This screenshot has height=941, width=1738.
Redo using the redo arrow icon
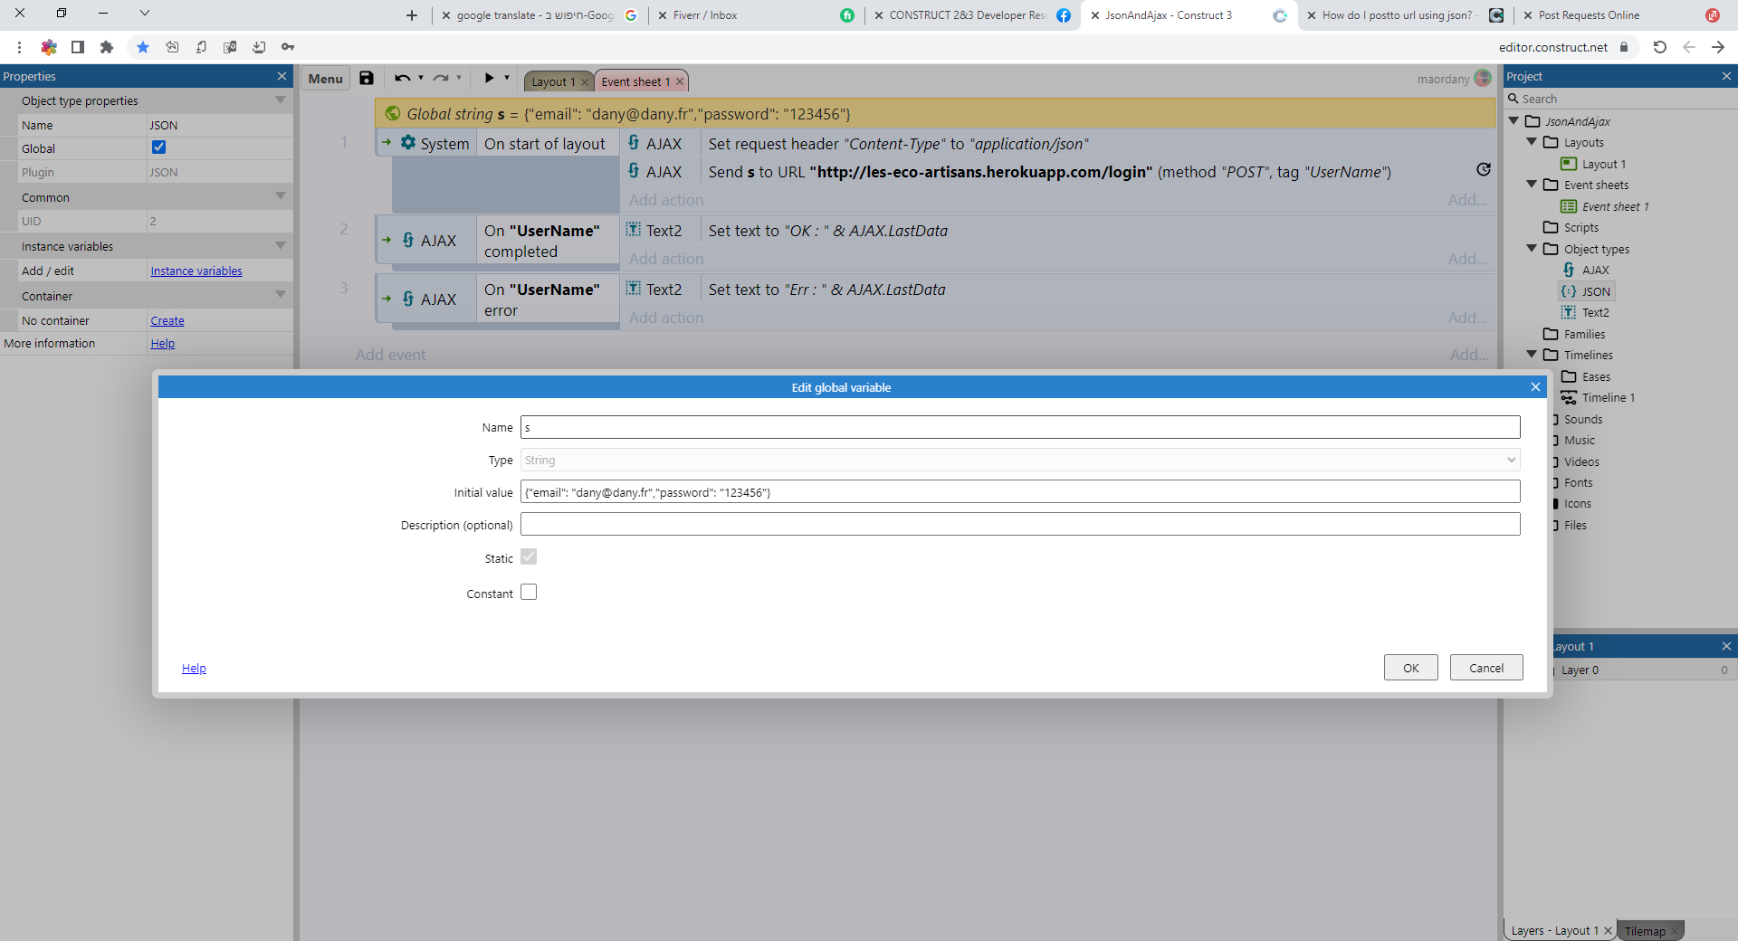(x=442, y=78)
